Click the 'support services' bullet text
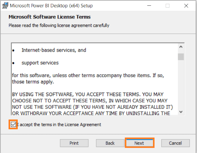 coord(40,63)
